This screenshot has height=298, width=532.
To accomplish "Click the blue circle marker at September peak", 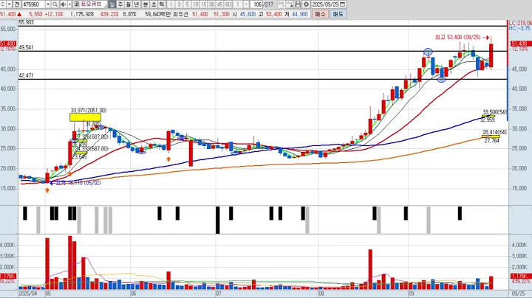I will (x=428, y=52).
